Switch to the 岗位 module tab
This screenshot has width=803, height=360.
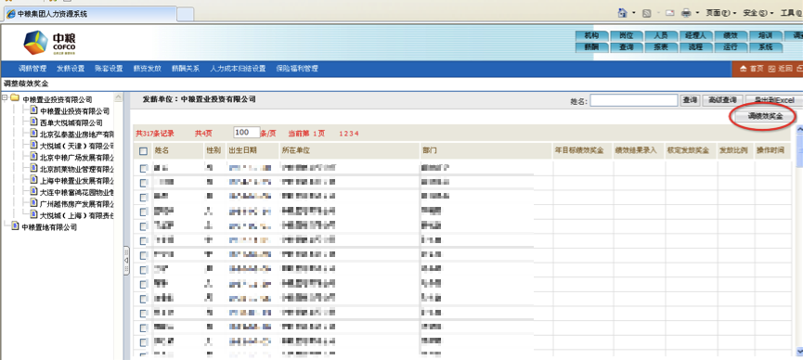(x=627, y=36)
